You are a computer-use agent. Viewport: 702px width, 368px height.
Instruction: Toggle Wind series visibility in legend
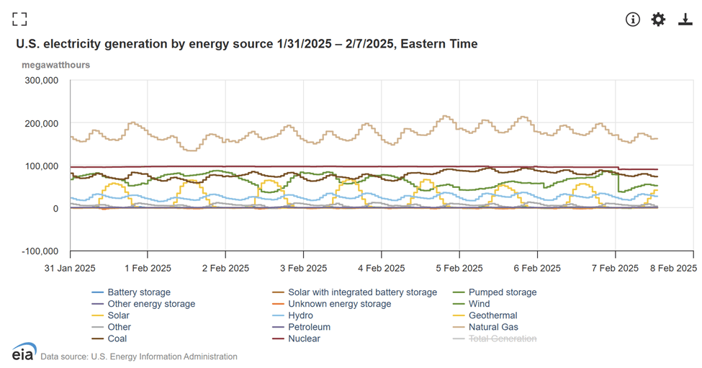479,304
